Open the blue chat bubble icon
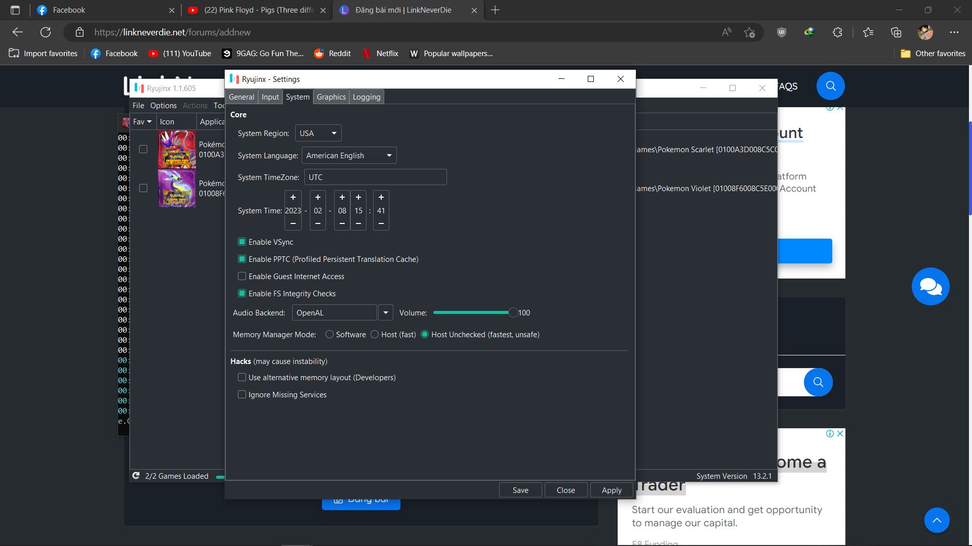Screen dimensions: 972x546 point(930,287)
